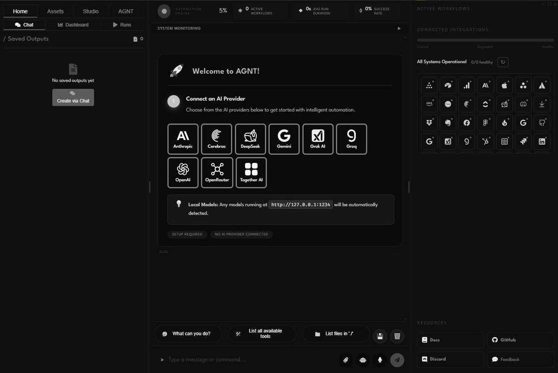Screen dimensions: 558x373
Task: Open LinkedIn integration in the integrations grid
Action: point(542,142)
